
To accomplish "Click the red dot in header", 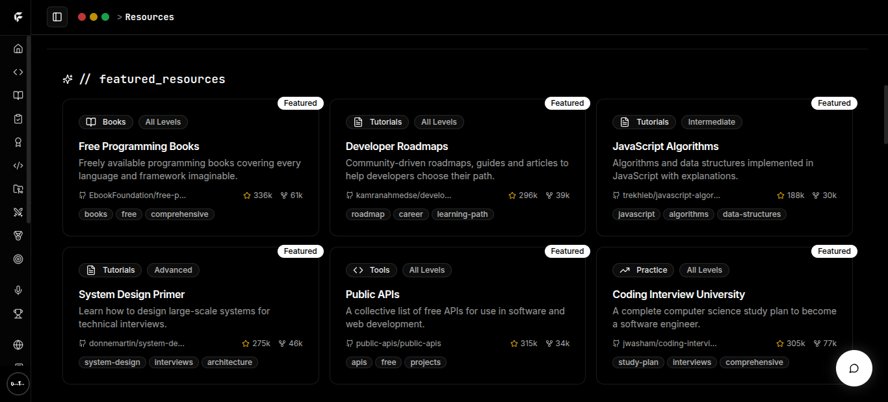I will (x=82, y=17).
